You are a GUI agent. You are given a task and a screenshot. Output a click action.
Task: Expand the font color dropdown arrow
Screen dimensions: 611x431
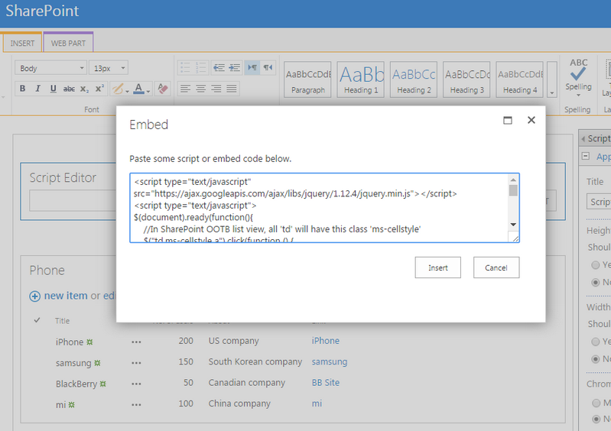click(x=148, y=92)
